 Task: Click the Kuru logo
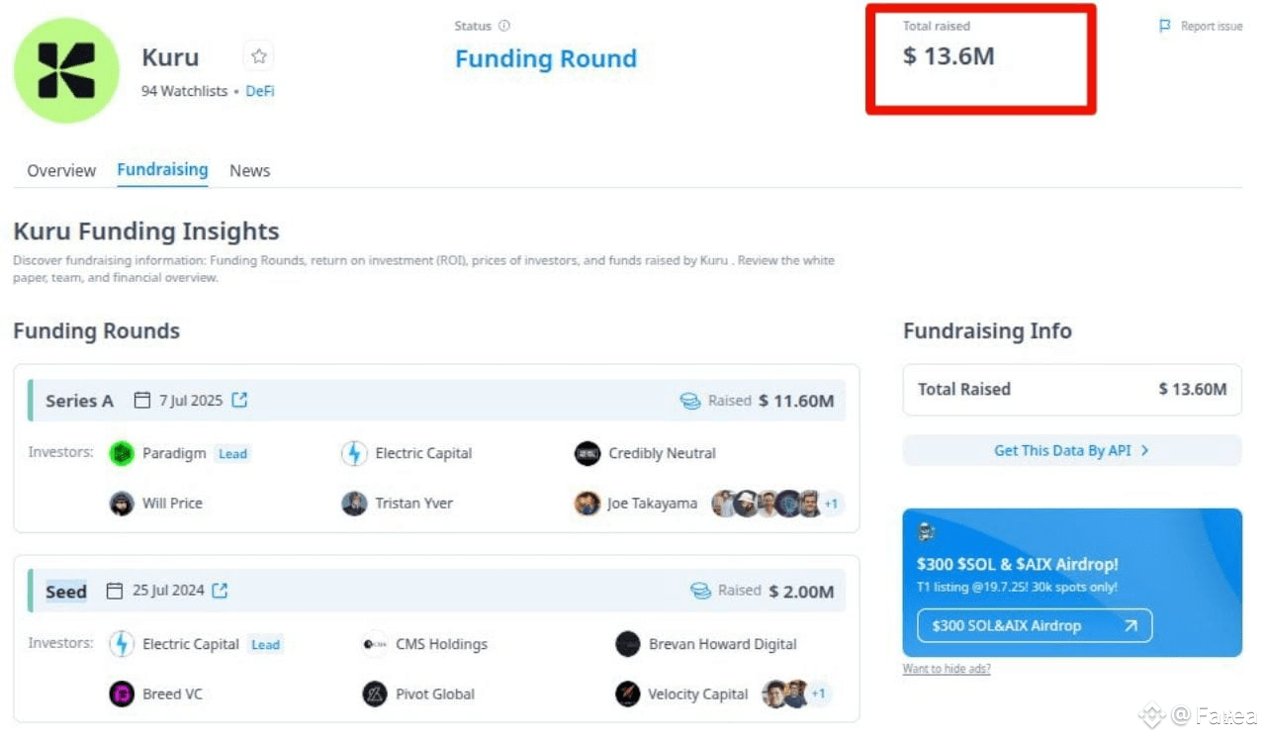(x=66, y=70)
